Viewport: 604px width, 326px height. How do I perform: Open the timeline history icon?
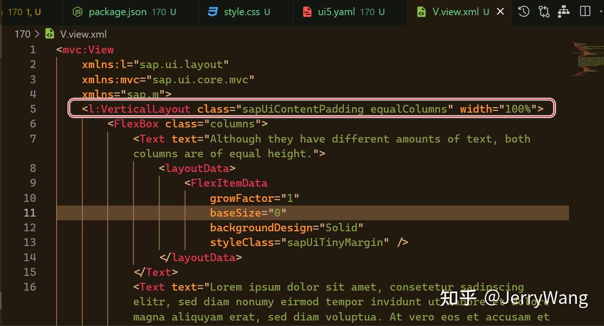(523, 11)
